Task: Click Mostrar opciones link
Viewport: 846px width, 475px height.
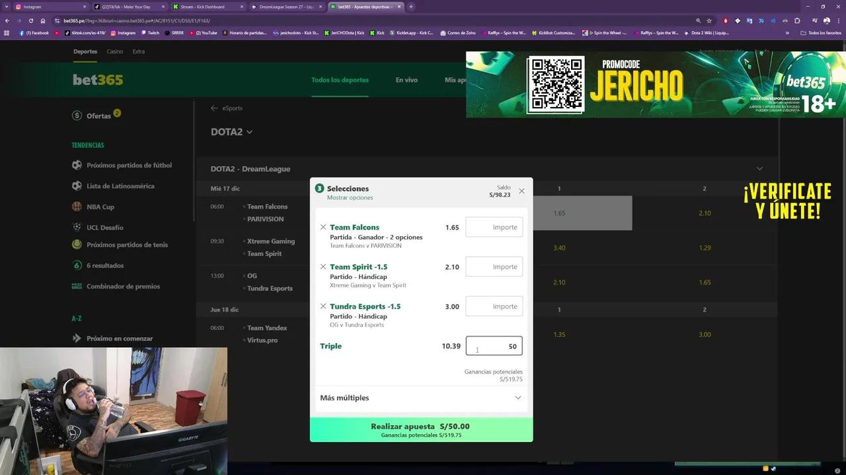Action: 350,198
